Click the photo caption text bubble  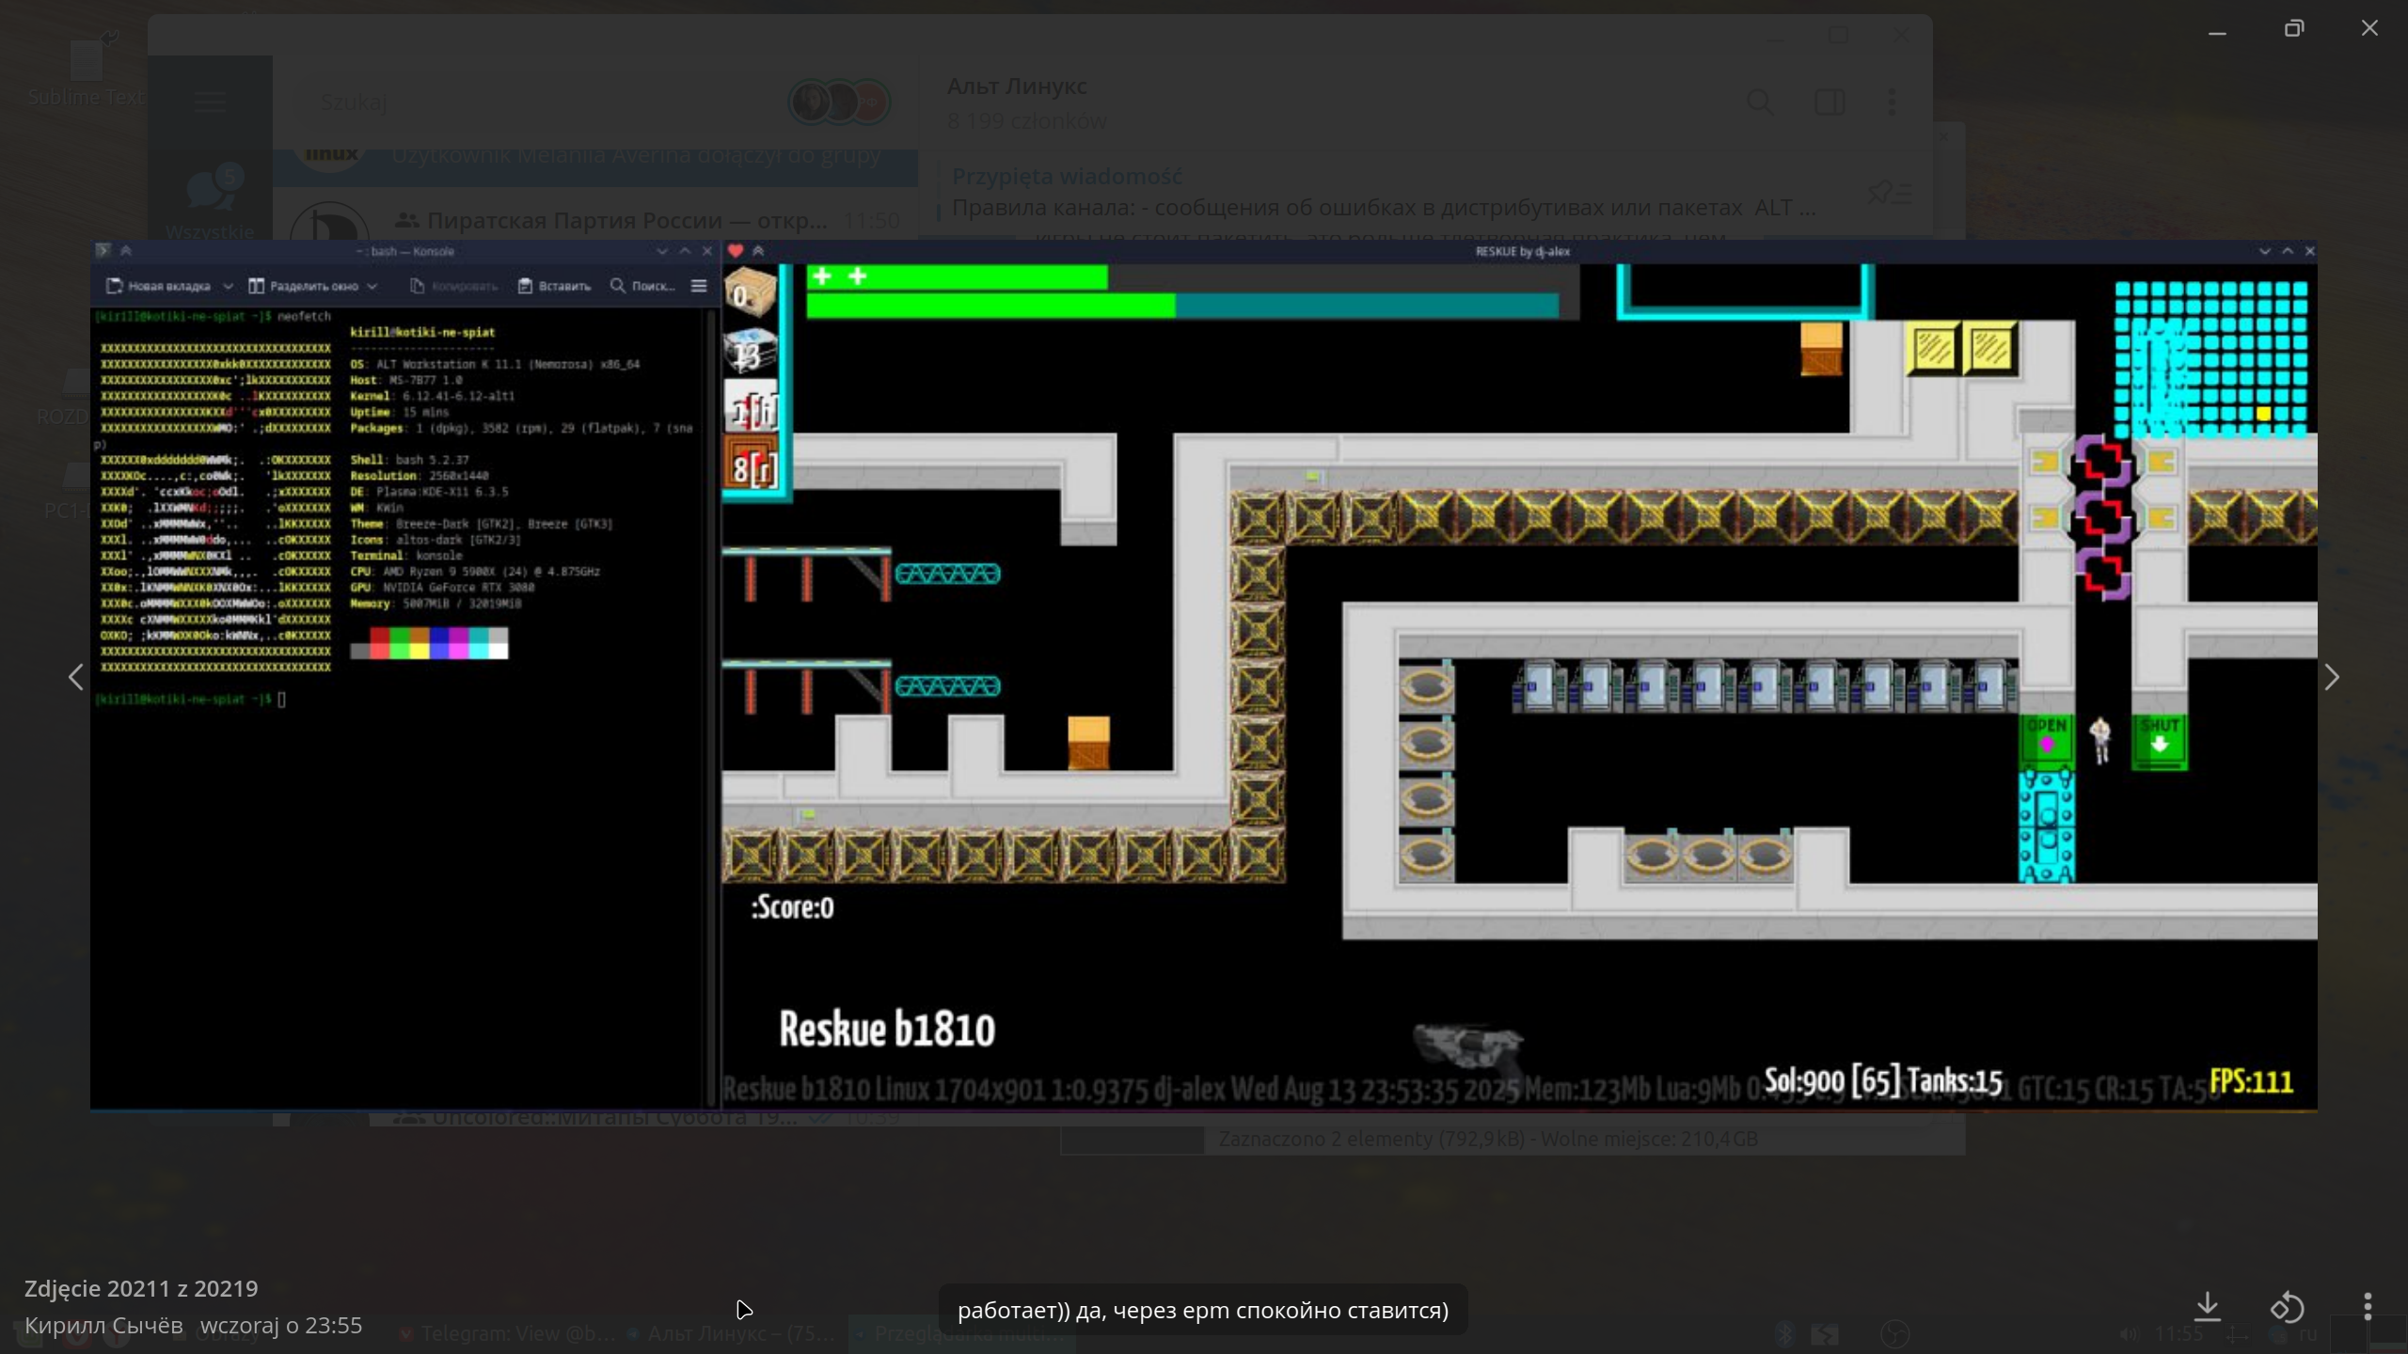click(x=1202, y=1310)
